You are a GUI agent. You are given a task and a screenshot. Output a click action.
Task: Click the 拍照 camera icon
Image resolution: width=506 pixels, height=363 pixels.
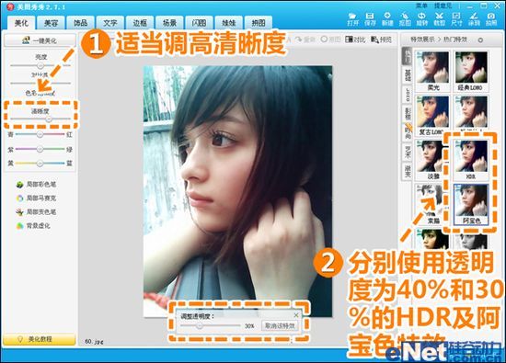pos(491,19)
